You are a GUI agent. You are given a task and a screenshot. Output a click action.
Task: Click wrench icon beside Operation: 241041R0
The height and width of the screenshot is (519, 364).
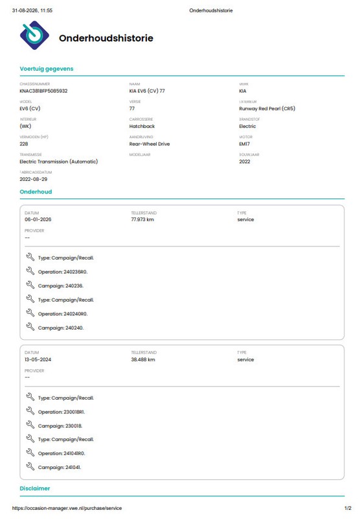pos(30,452)
